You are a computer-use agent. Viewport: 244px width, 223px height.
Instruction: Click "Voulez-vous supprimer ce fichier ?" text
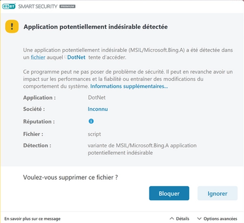(x=73, y=177)
